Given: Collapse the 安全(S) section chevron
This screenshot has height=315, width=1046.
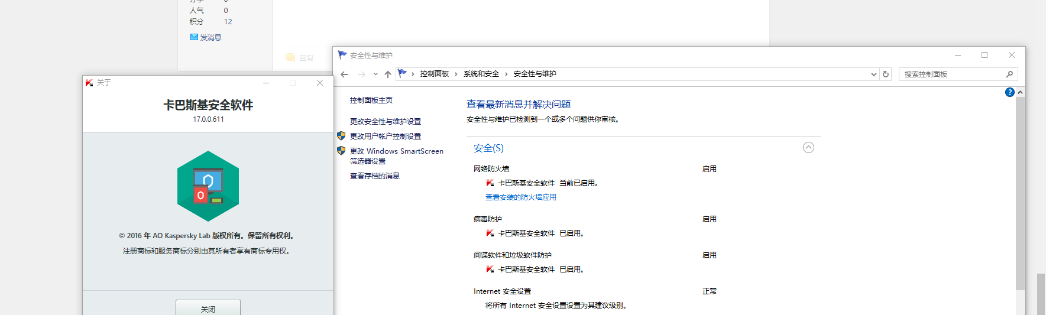Looking at the screenshot, I should tap(808, 148).
